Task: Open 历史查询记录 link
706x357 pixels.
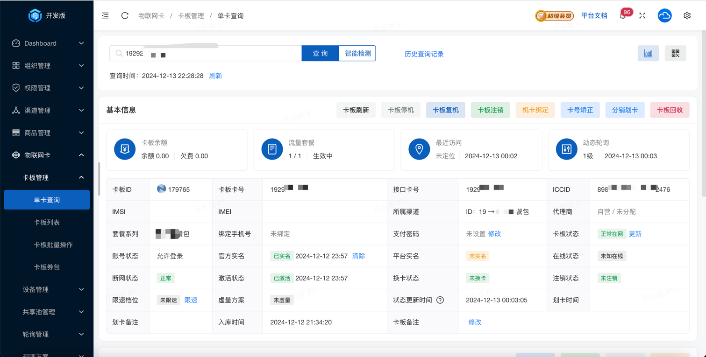Action: pyautogui.click(x=424, y=54)
